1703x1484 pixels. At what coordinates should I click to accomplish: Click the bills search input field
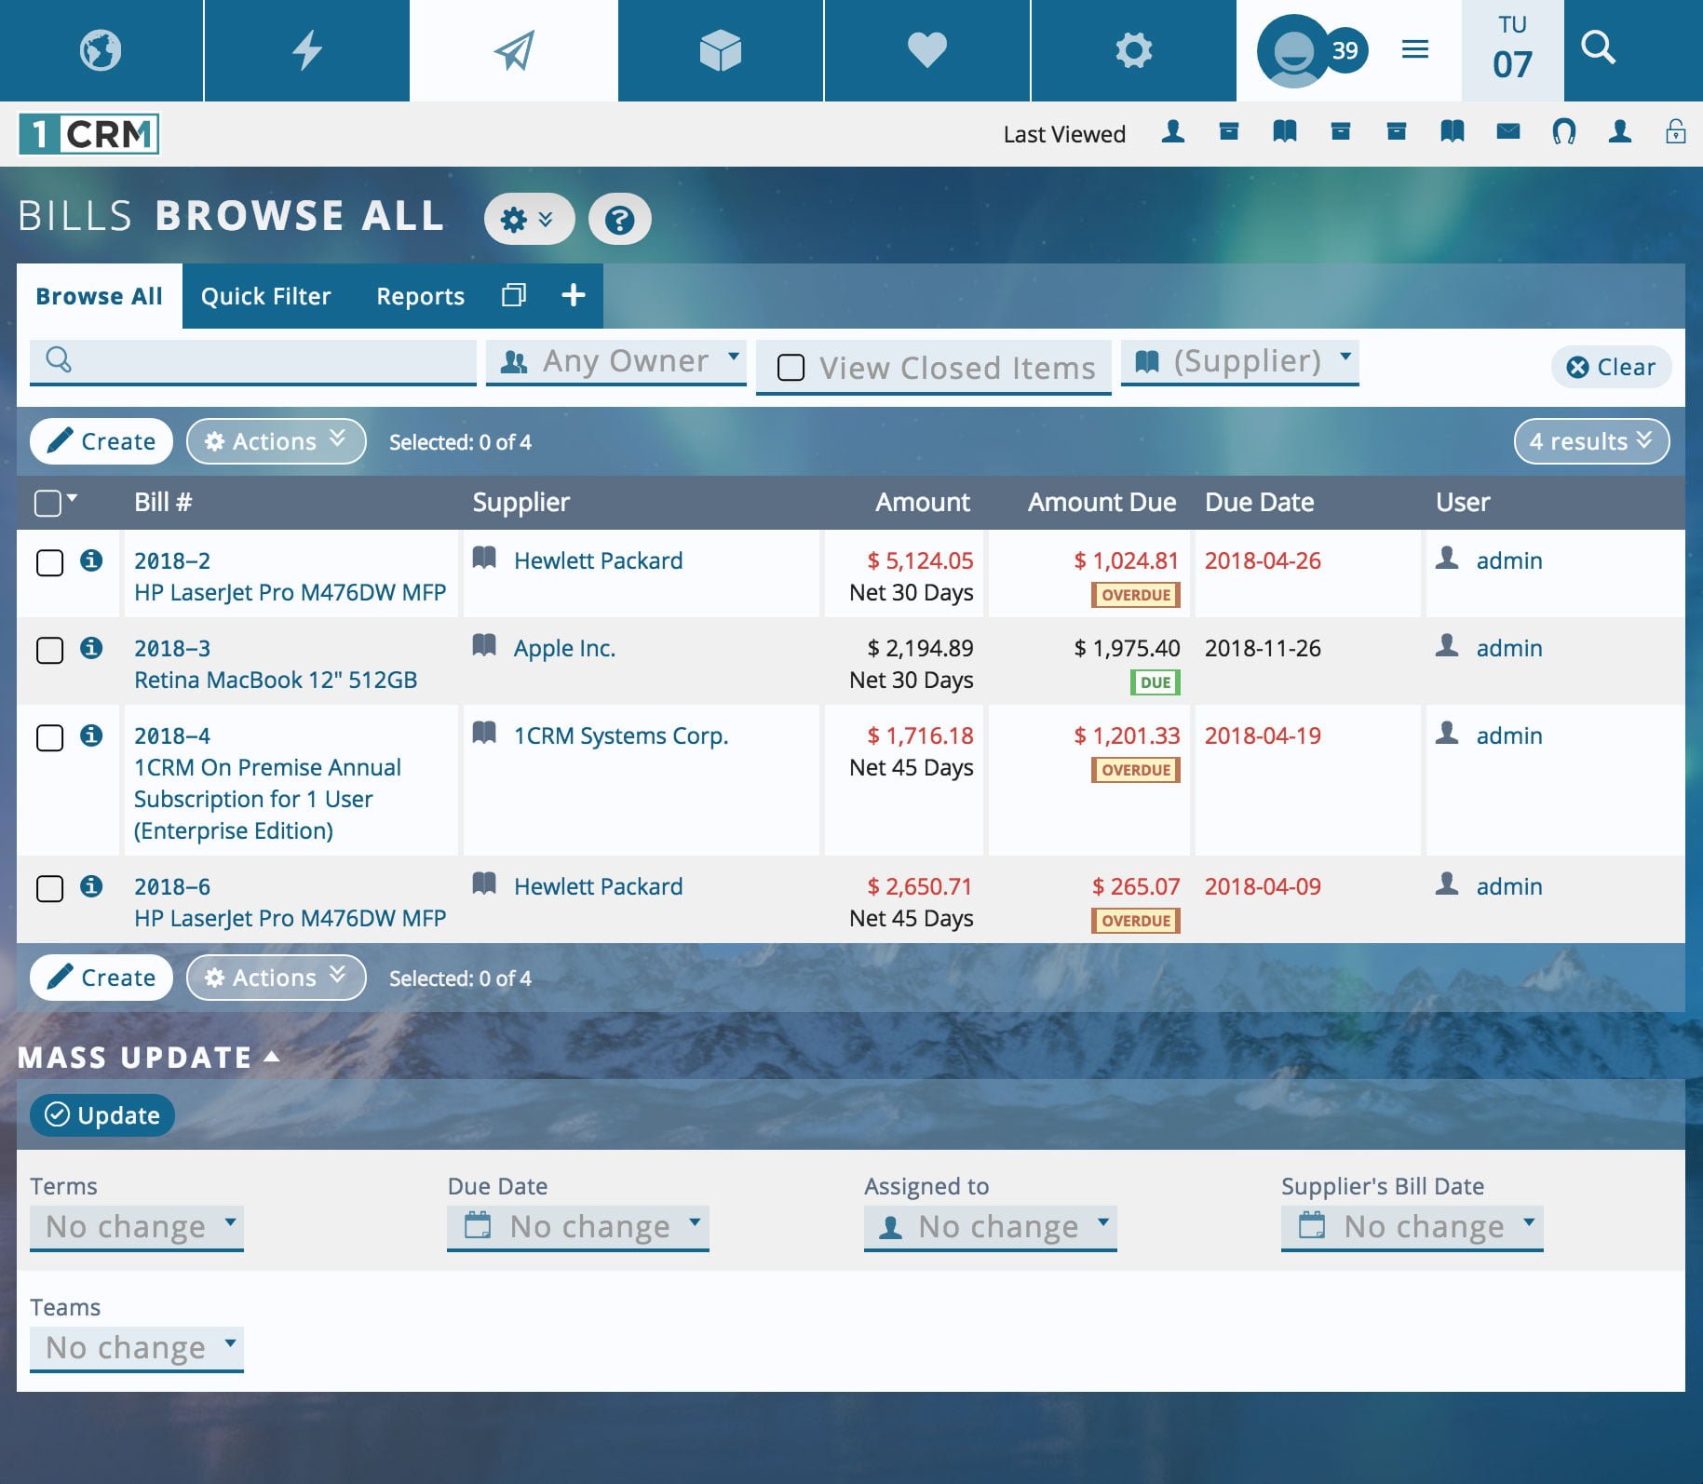point(253,361)
